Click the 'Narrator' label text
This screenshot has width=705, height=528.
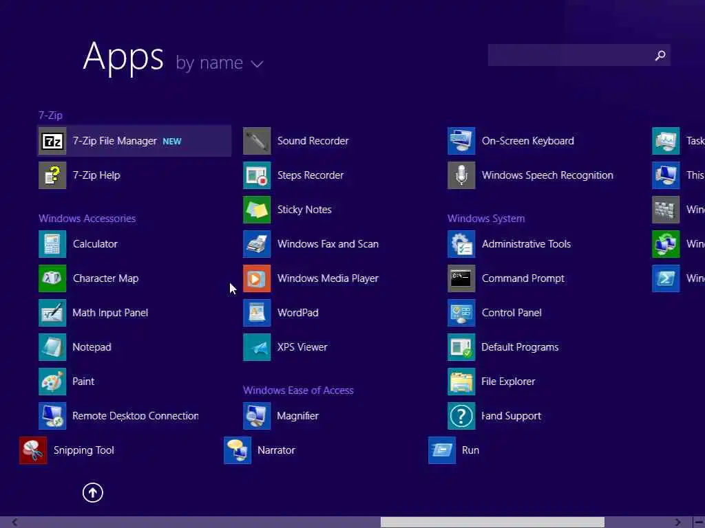276,450
